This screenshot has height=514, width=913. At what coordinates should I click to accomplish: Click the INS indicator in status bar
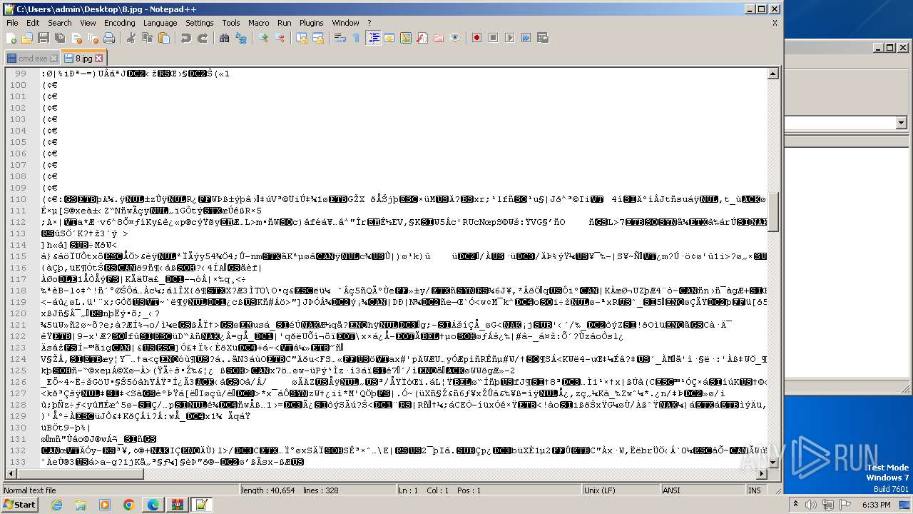755,490
